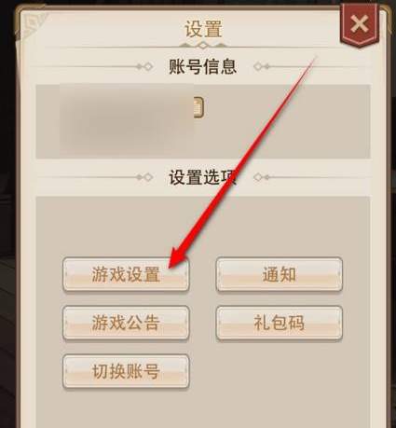Viewport: 396px width, 428px height.
Task: View the 游戏公告 announcements
Action: [126, 323]
